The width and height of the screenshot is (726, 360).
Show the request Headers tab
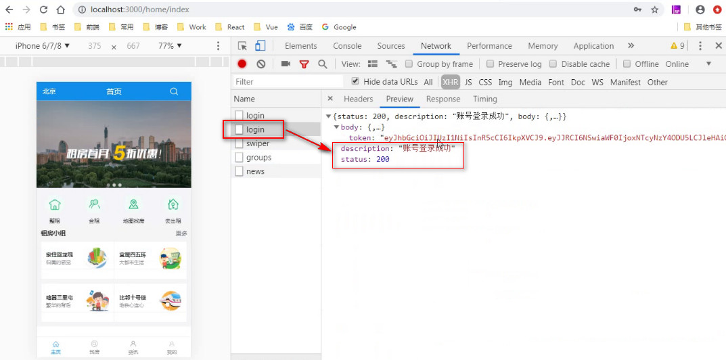tap(359, 99)
